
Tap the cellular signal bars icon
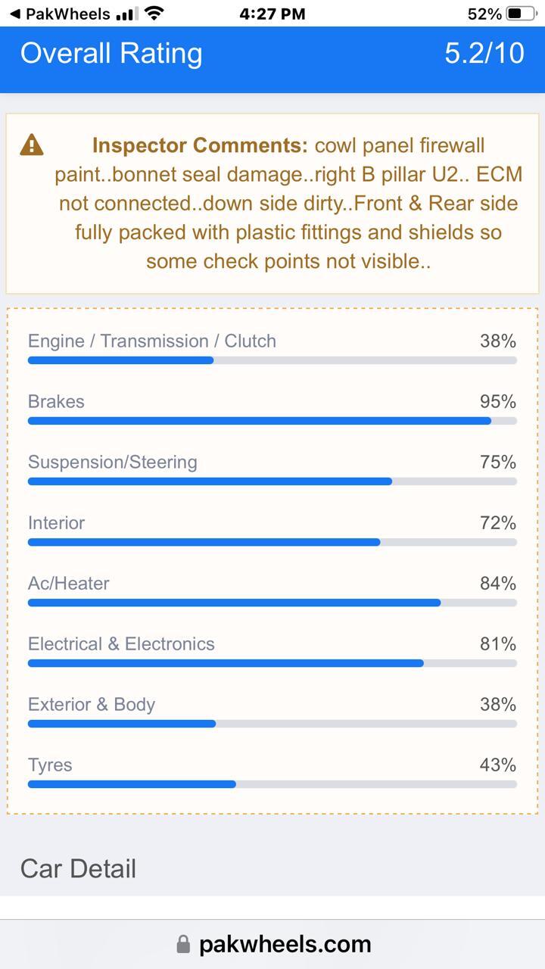coord(127,14)
